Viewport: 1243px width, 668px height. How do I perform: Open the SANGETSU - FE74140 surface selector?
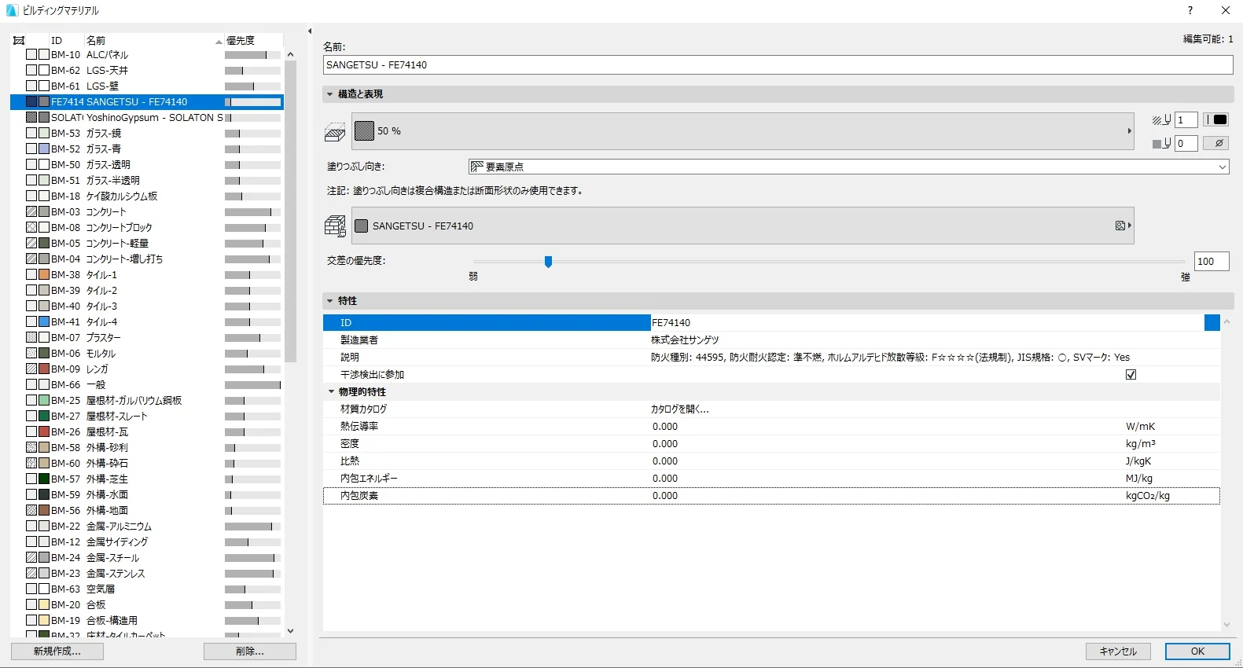tap(742, 226)
